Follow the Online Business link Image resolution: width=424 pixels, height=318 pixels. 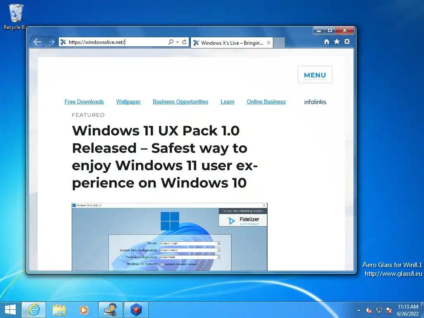266,102
